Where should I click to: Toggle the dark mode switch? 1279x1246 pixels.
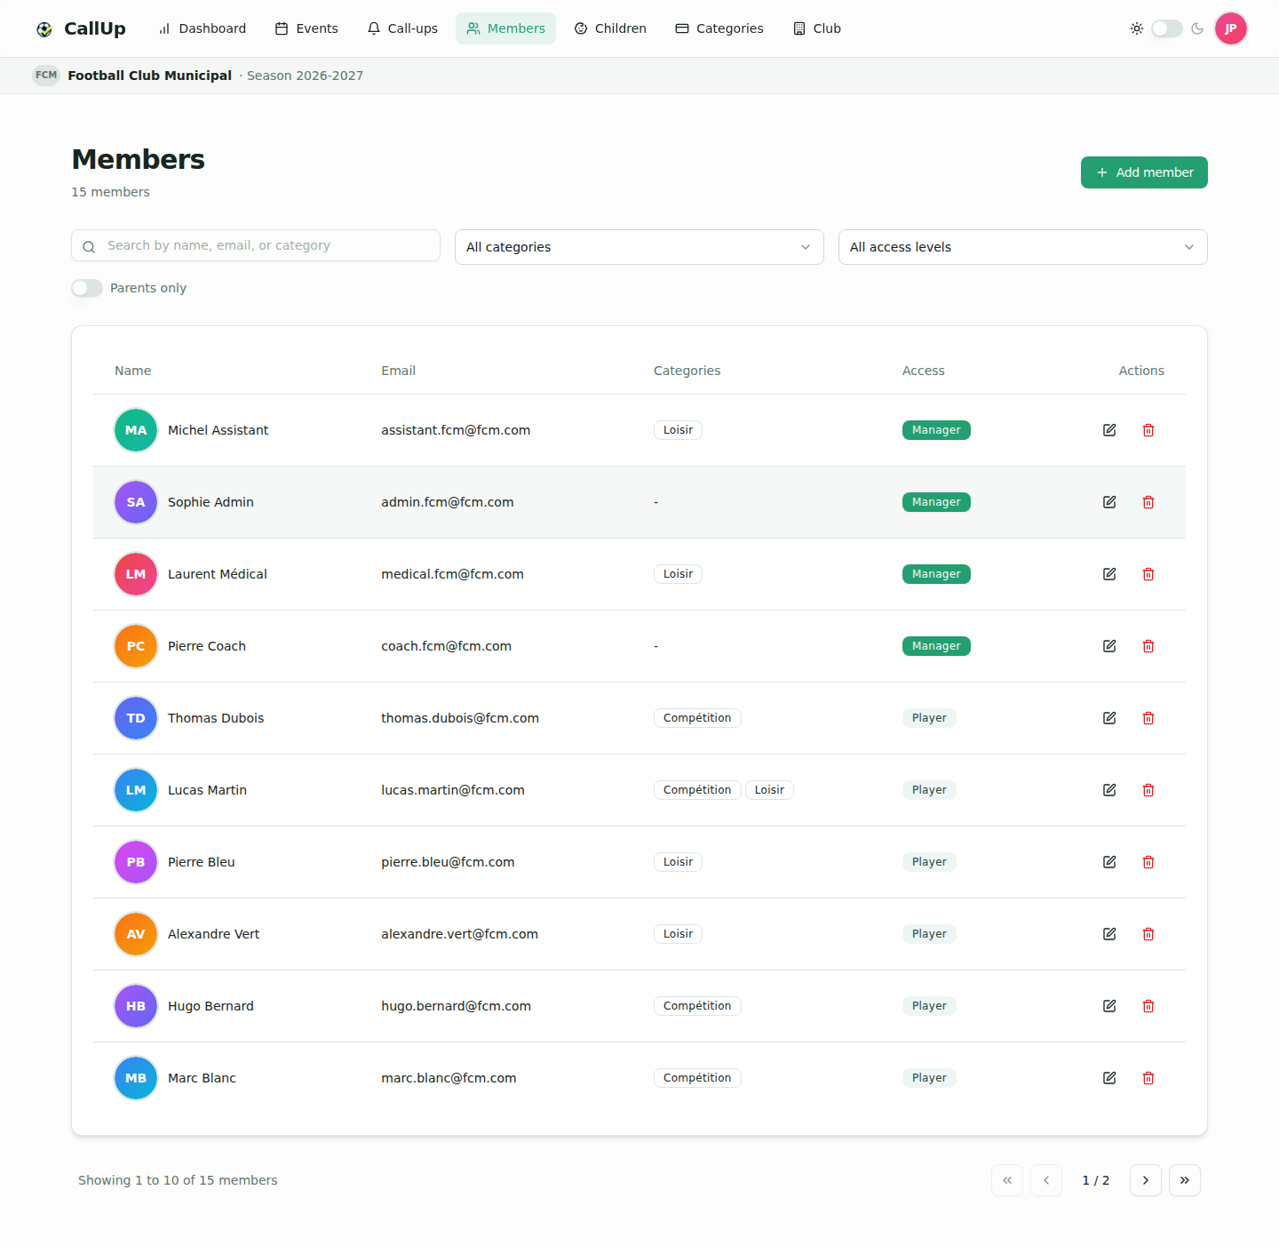pos(1167,28)
